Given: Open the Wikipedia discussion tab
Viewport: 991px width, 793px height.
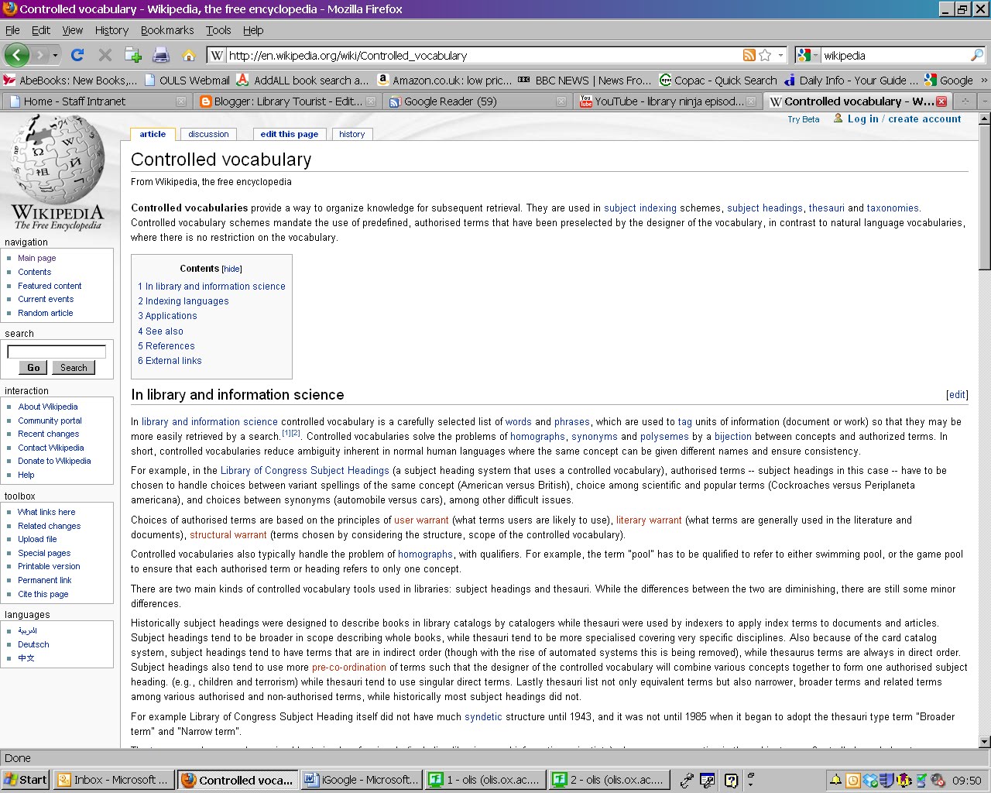Looking at the screenshot, I should click(x=208, y=134).
